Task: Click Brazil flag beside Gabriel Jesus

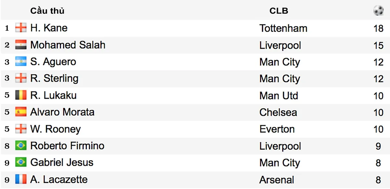Action: tap(21, 163)
